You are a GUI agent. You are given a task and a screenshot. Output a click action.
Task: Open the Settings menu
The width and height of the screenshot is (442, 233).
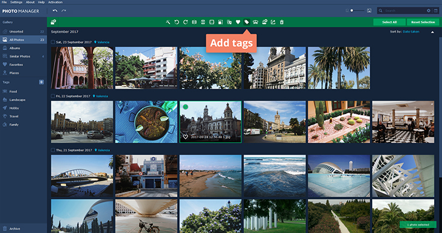tap(16, 2)
